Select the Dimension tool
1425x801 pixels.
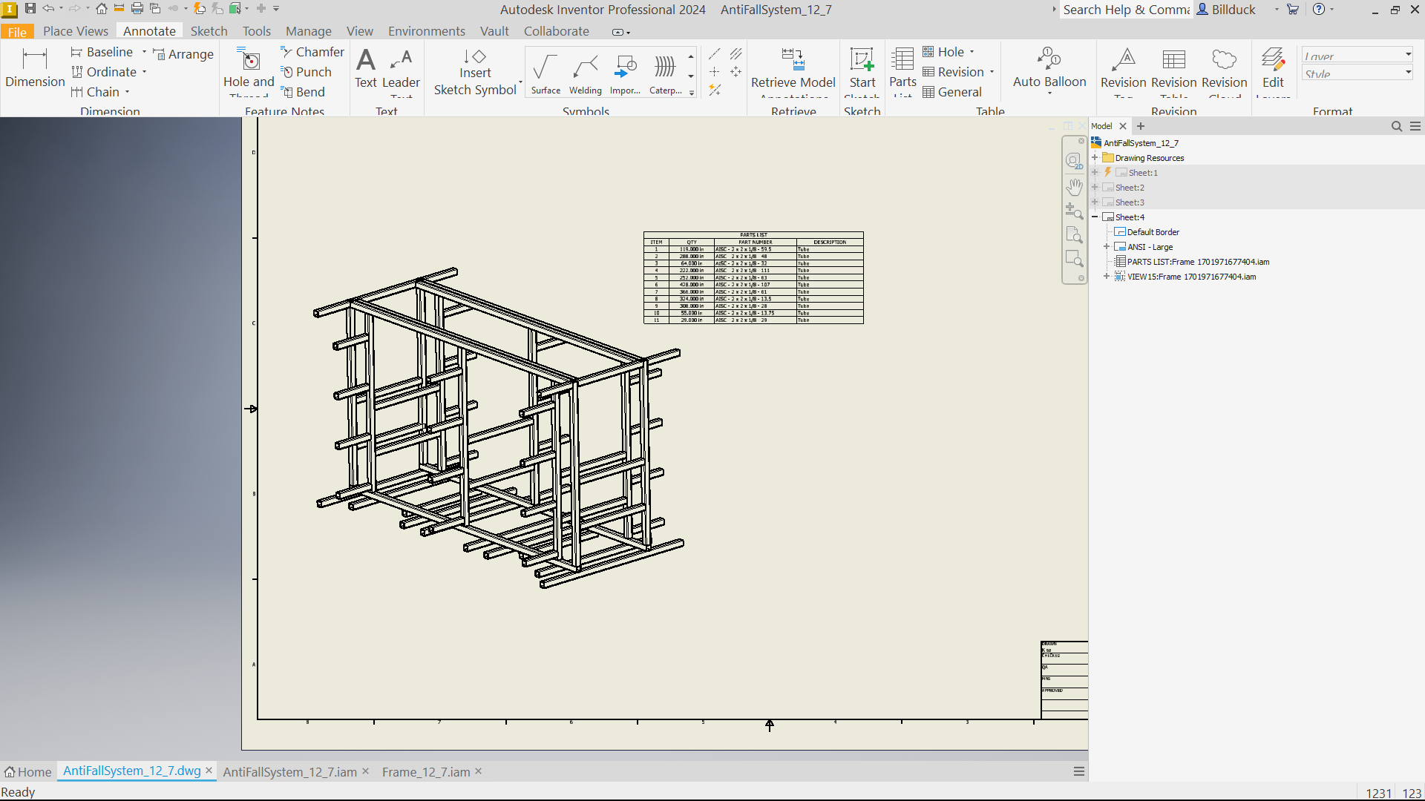pos(35,67)
